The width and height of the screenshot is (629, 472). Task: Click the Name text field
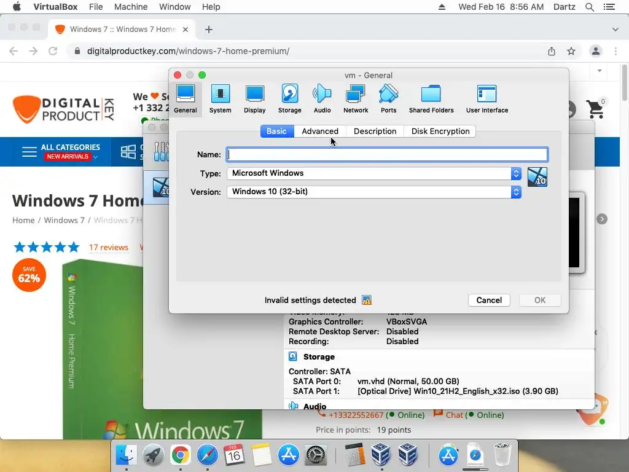(387, 154)
